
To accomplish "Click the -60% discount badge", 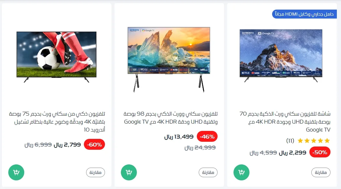I will pyautogui.click(x=94, y=145).
